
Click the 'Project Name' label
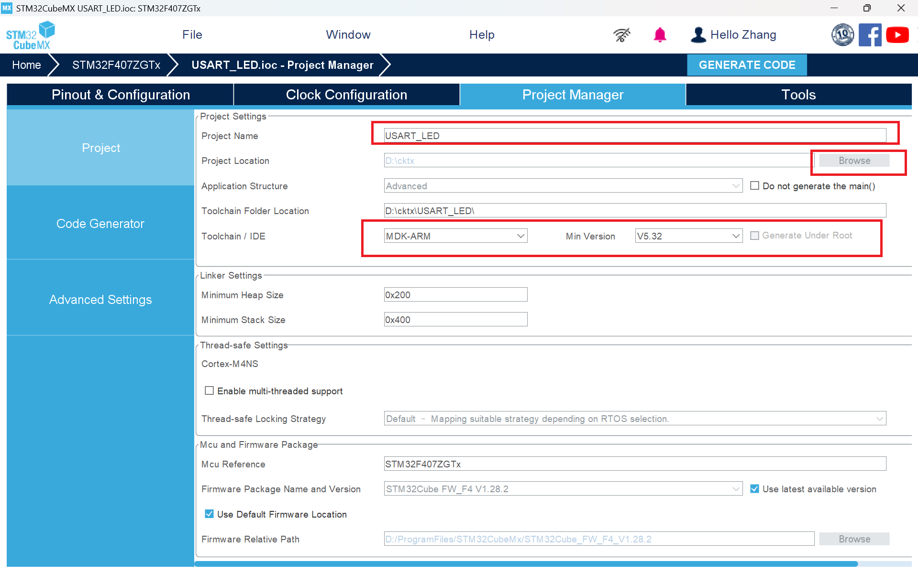click(230, 136)
